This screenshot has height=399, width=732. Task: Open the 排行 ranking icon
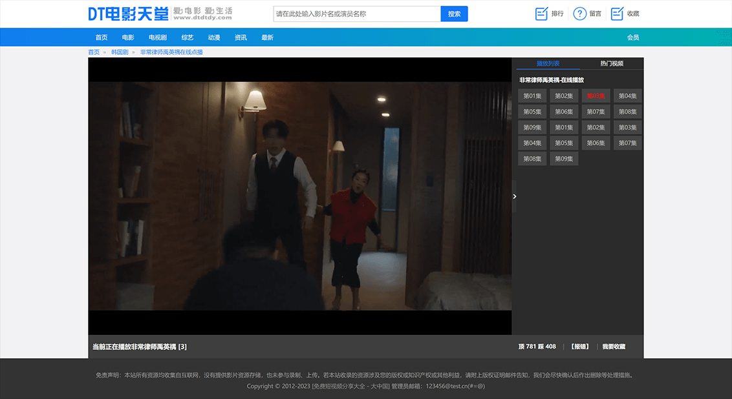550,14
